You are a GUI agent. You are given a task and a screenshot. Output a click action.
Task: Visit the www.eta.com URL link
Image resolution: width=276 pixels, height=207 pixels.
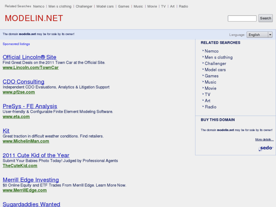tap(16, 117)
